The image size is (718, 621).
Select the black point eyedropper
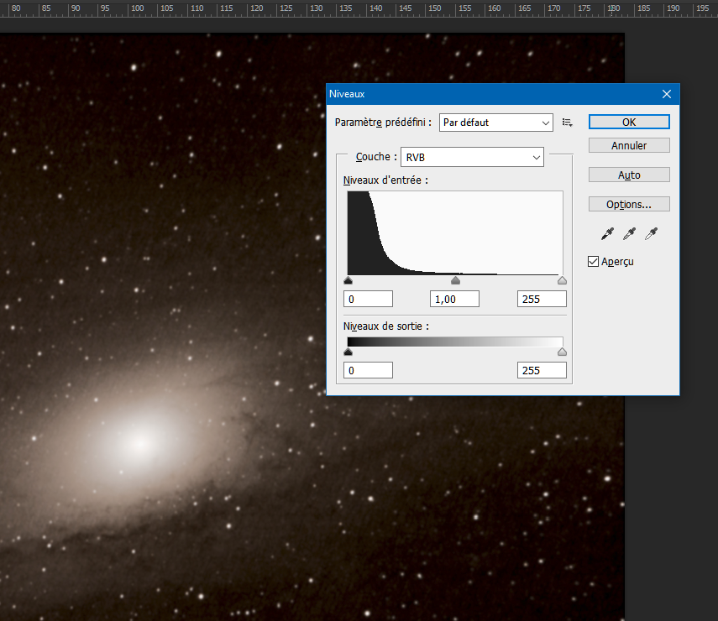(607, 234)
